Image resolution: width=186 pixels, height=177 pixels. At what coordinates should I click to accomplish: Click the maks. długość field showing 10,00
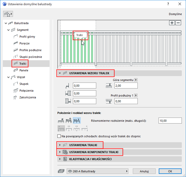point(170,121)
